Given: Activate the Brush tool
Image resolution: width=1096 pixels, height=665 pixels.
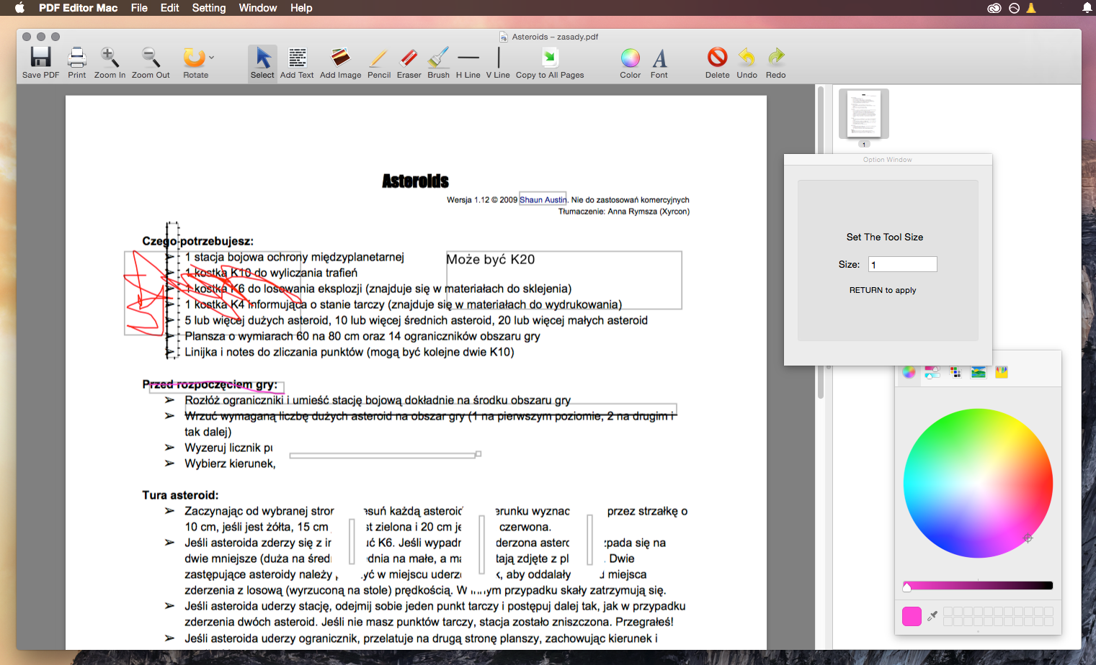Looking at the screenshot, I should (438, 58).
